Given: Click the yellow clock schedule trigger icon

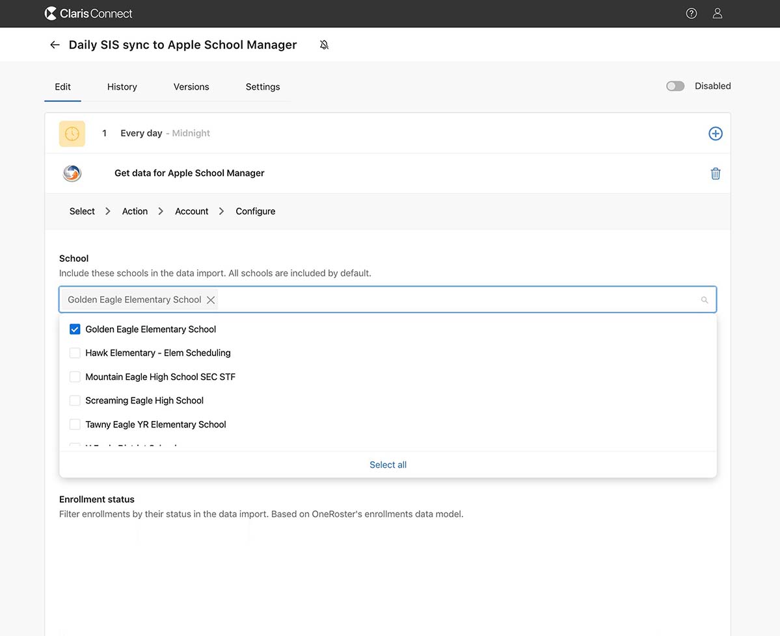Looking at the screenshot, I should pos(72,134).
